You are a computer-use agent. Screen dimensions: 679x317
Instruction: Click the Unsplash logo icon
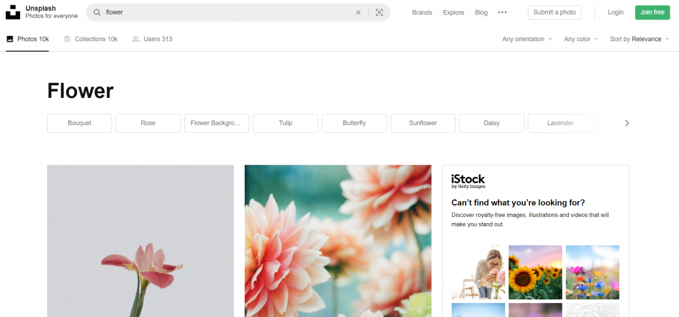coord(13,12)
